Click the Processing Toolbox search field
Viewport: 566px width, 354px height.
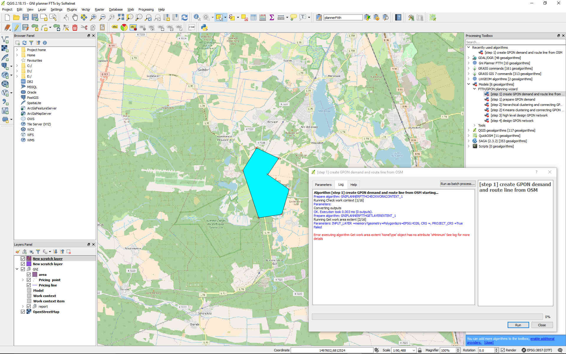(515, 42)
